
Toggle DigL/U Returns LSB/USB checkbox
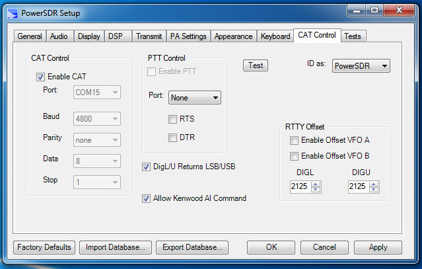[x=146, y=167]
